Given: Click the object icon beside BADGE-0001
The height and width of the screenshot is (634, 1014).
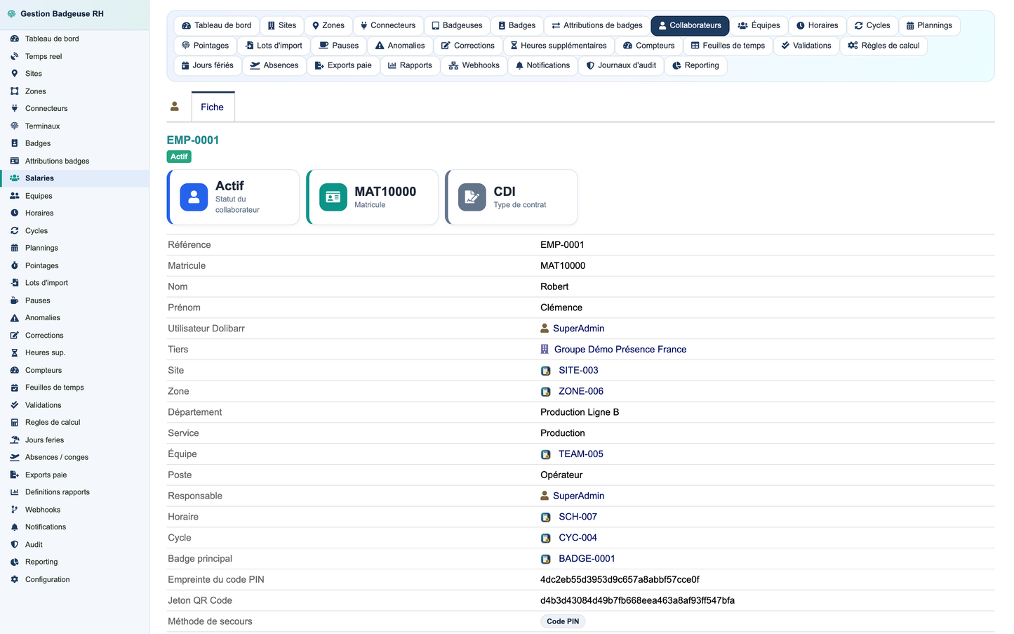Looking at the screenshot, I should 546,559.
